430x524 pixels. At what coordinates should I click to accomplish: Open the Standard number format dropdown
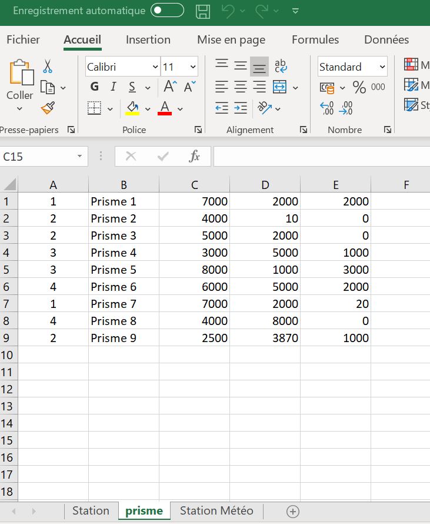click(x=382, y=67)
